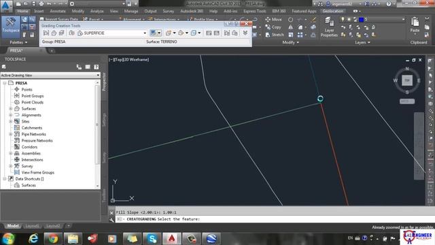Click the Edit Grading tool icon
Image resolution: width=435 pixels, height=245 pixels.
[181, 33]
